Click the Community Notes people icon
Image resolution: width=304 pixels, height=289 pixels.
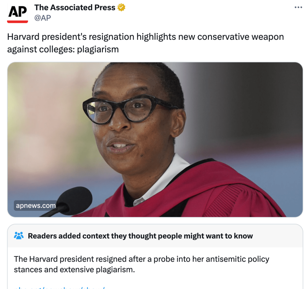(x=19, y=236)
